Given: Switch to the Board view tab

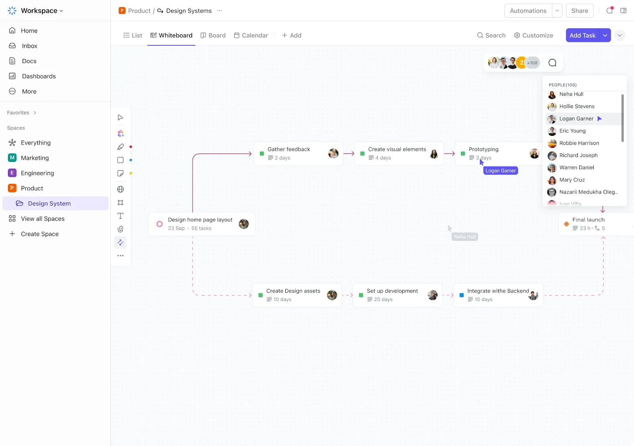Looking at the screenshot, I should pos(213,35).
